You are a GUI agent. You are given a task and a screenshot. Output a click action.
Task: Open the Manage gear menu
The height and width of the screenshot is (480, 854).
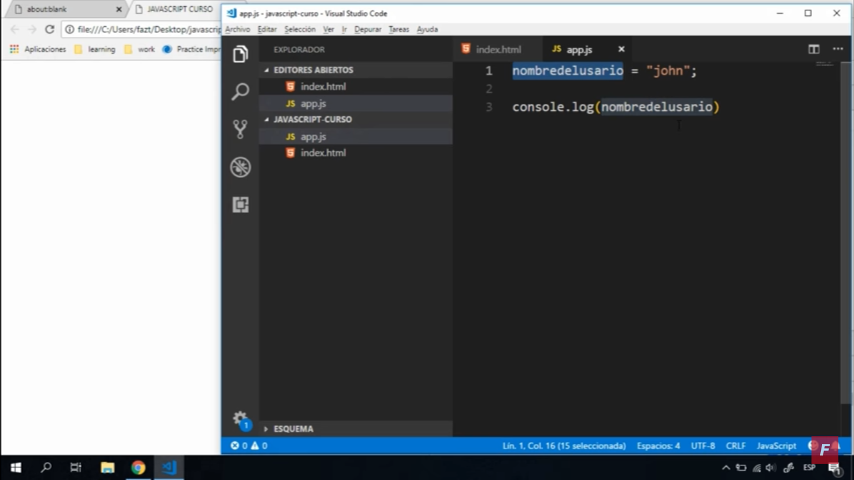(241, 419)
